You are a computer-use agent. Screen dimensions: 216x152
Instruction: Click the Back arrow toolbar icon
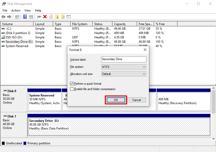(3, 17)
